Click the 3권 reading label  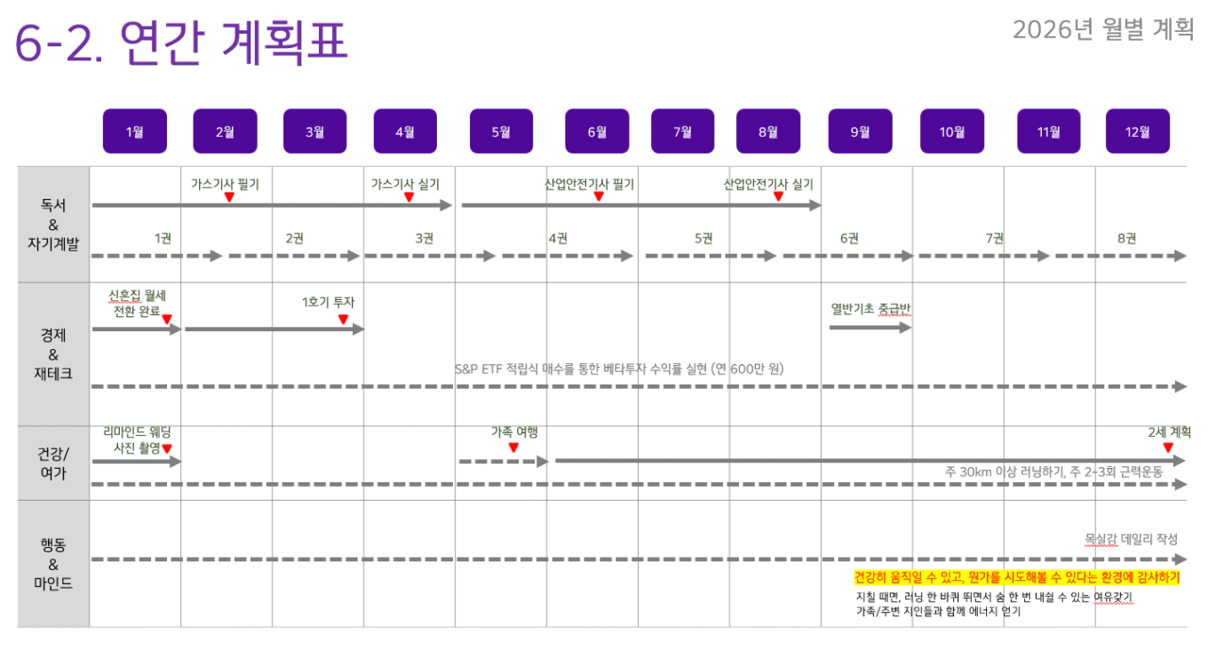tap(425, 238)
